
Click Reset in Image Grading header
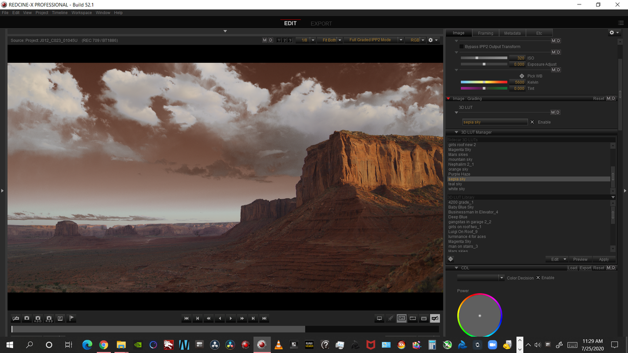[599, 99]
